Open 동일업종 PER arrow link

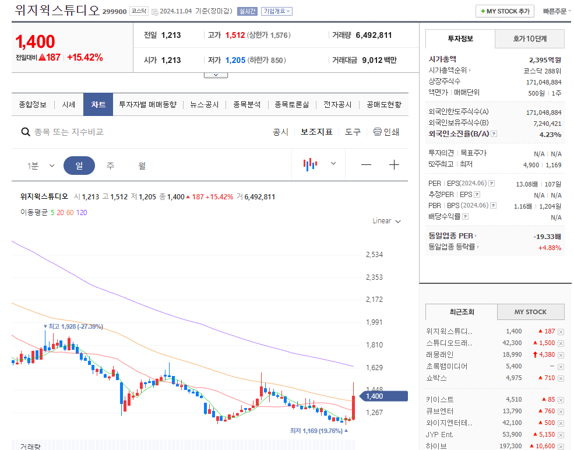[x=453, y=236]
